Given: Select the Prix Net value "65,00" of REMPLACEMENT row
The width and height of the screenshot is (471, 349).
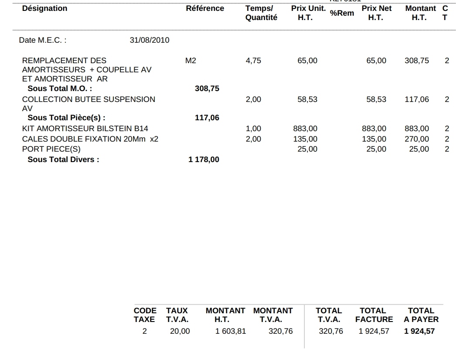Looking at the screenshot, I should tap(376, 61).
